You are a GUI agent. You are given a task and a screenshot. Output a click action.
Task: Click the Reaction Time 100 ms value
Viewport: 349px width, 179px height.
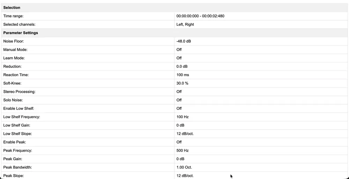[183, 75]
